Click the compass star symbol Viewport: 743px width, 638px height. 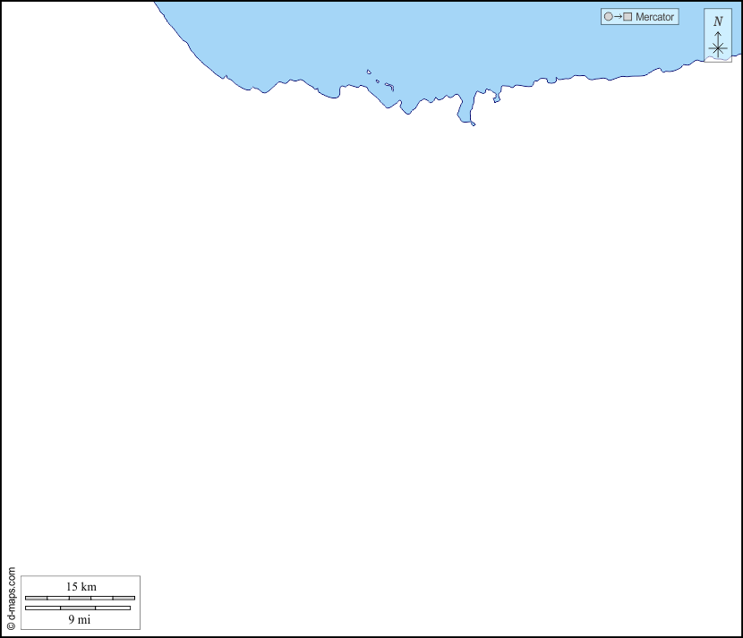pos(717,48)
